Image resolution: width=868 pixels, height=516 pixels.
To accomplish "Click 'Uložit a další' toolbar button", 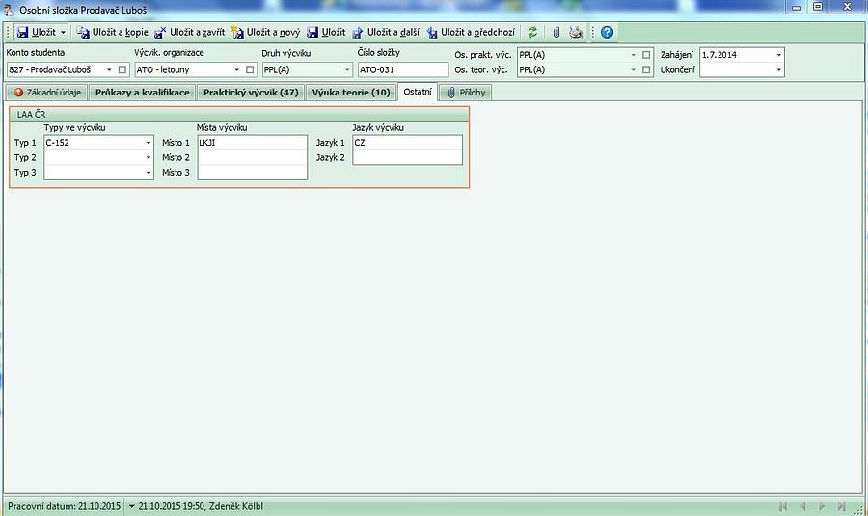I will [385, 32].
